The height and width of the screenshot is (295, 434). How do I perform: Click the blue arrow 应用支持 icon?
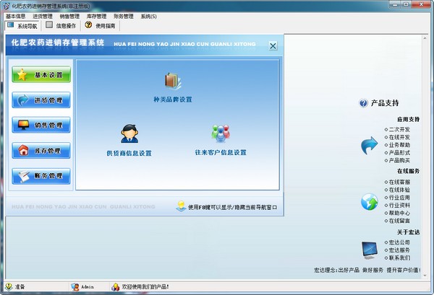pos(369,145)
